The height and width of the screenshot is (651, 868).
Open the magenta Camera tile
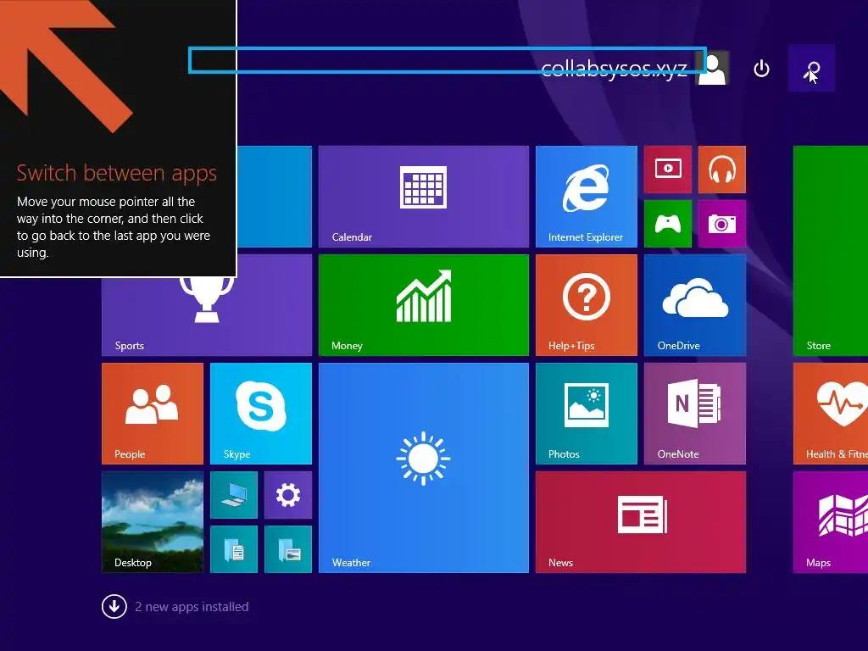pyautogui.click(x=722, y=224)
